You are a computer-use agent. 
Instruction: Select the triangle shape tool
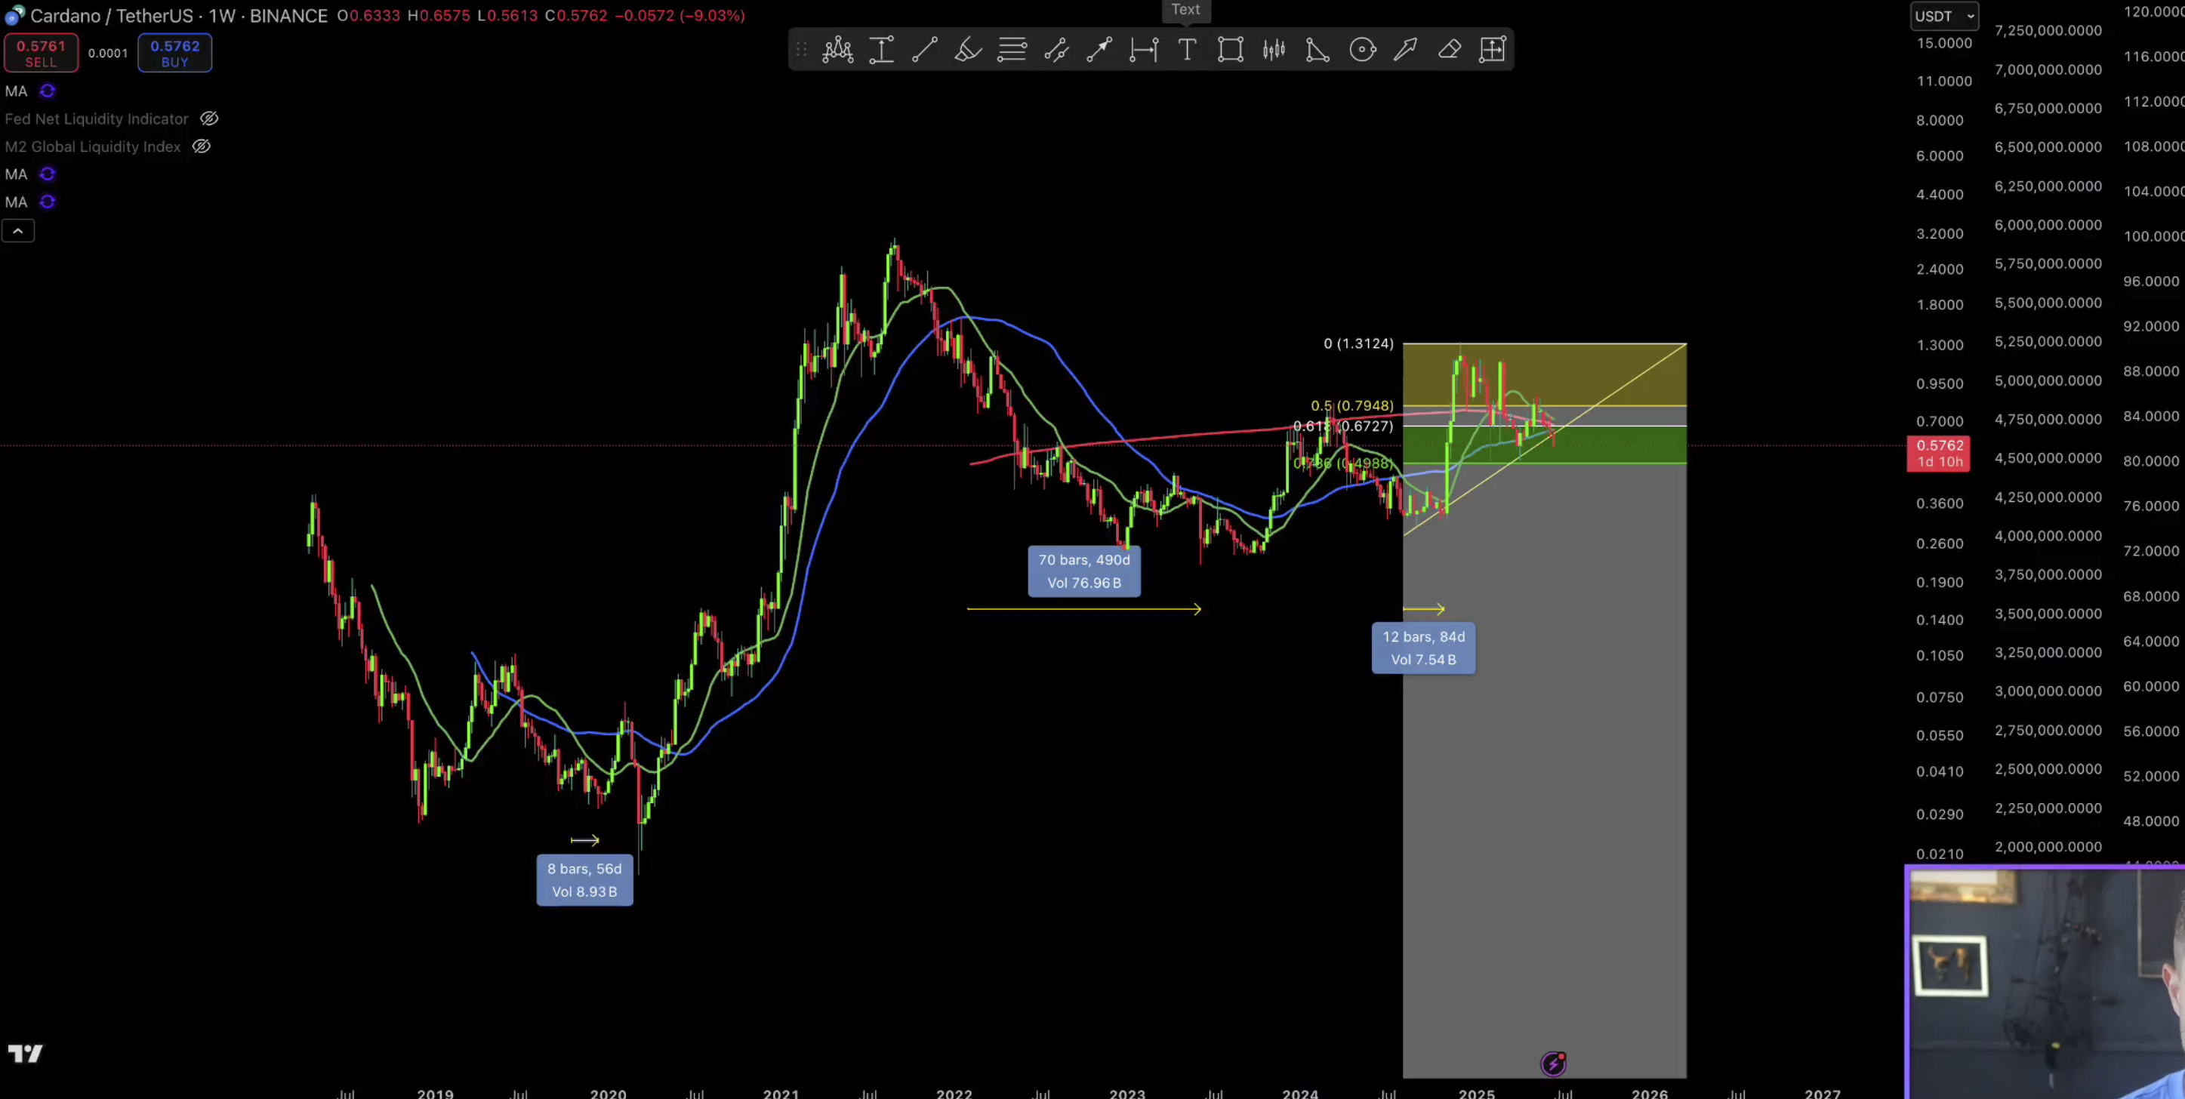pyautogui.click(x=1317, y=50)
